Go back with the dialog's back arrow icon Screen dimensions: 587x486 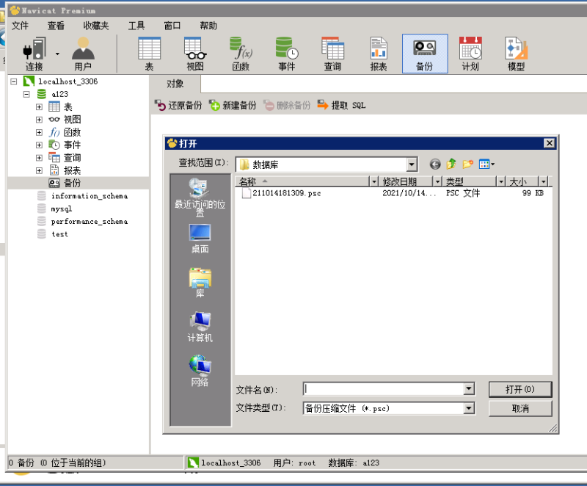(x=435, y=164)
